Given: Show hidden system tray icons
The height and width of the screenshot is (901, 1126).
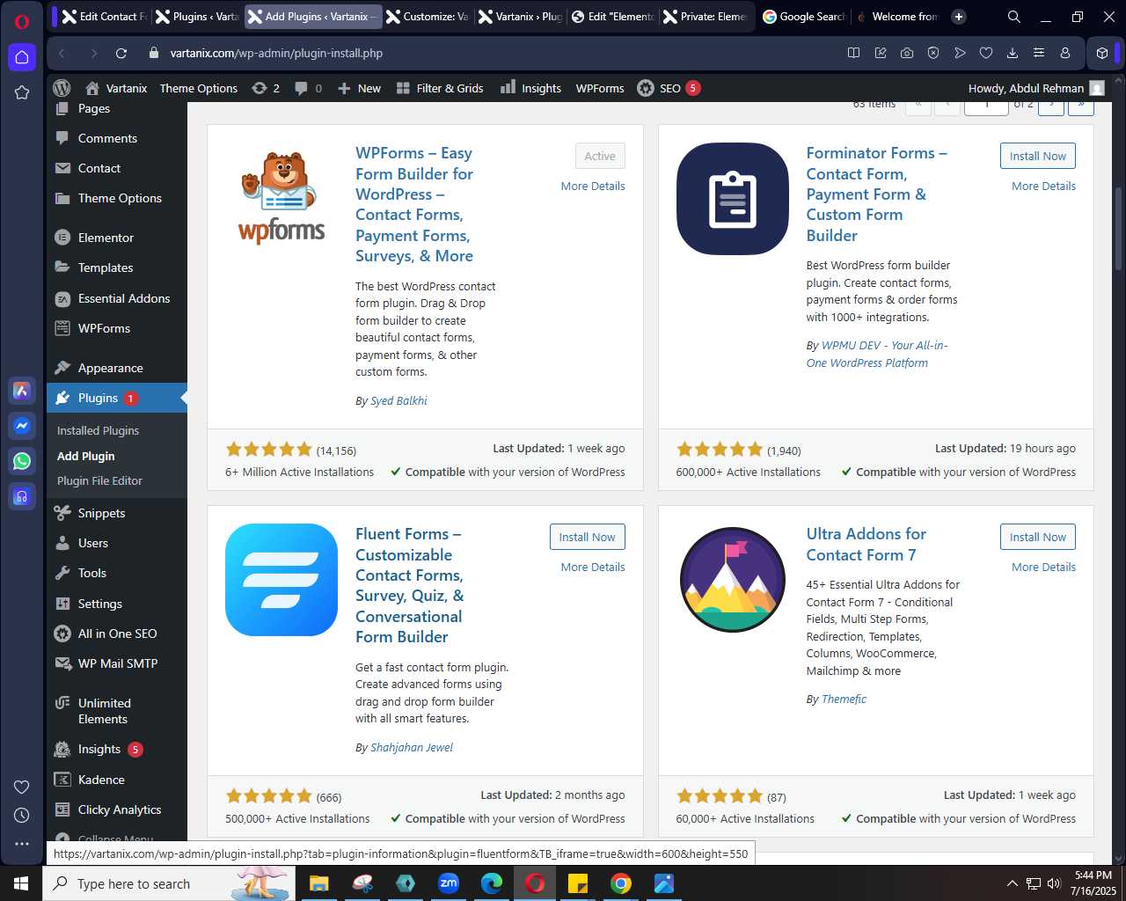Looking at the screenshot, I should pyautogui.click(x=1012, y=883).
